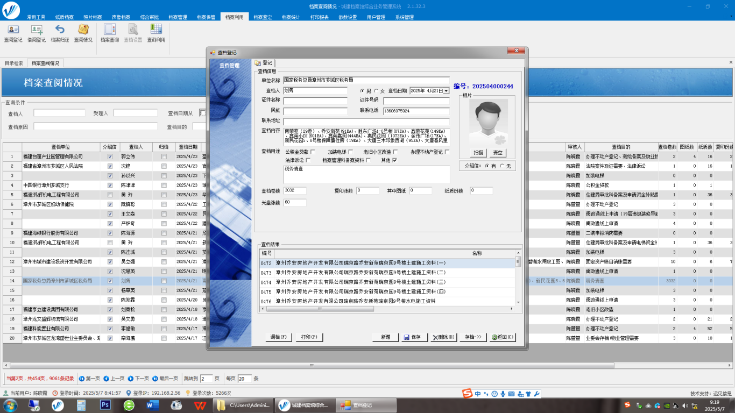Open the 借阅登记 toolbar icon

click(x=37, y=33)
